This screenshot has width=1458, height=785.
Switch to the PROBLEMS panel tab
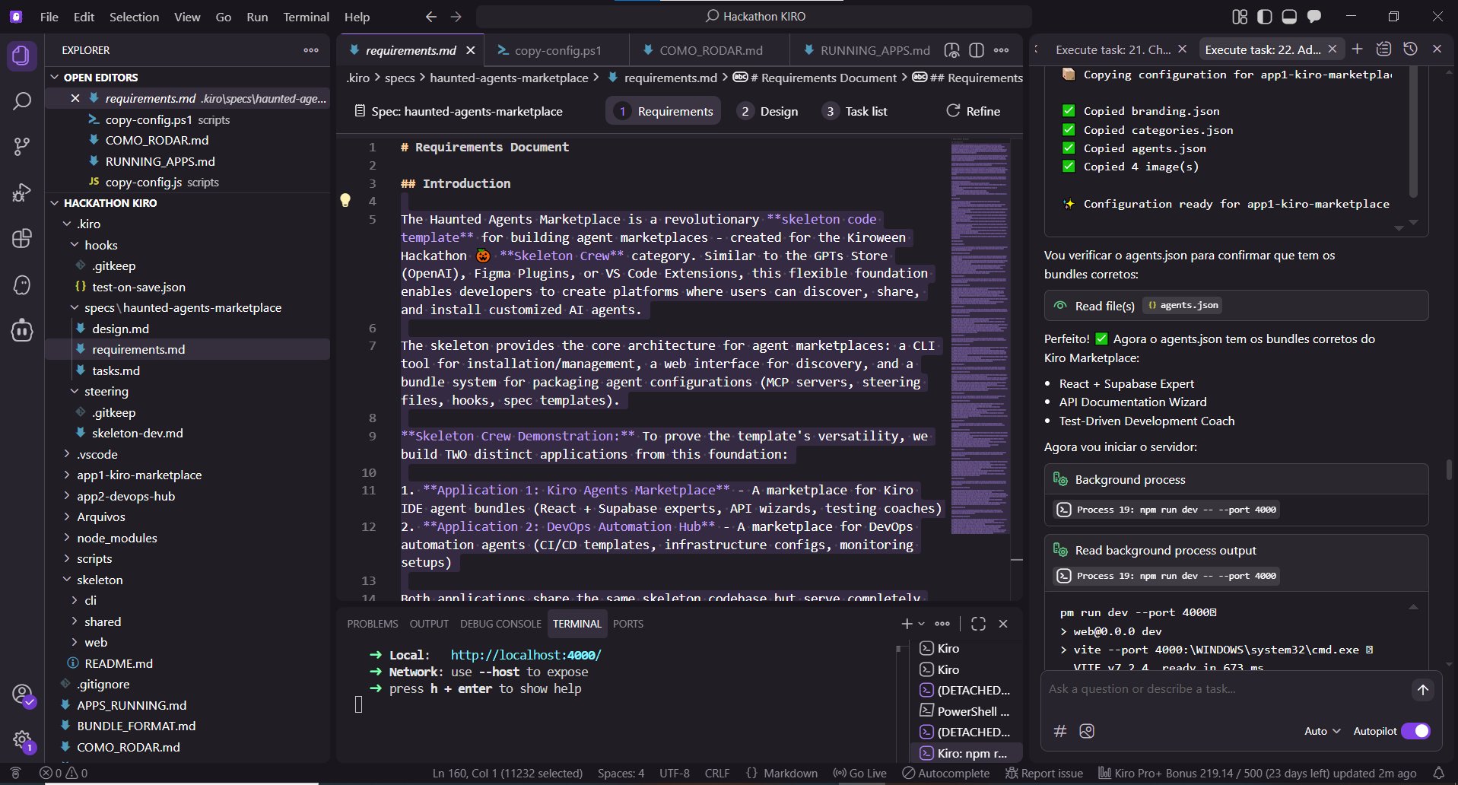[x=373, y=624]
